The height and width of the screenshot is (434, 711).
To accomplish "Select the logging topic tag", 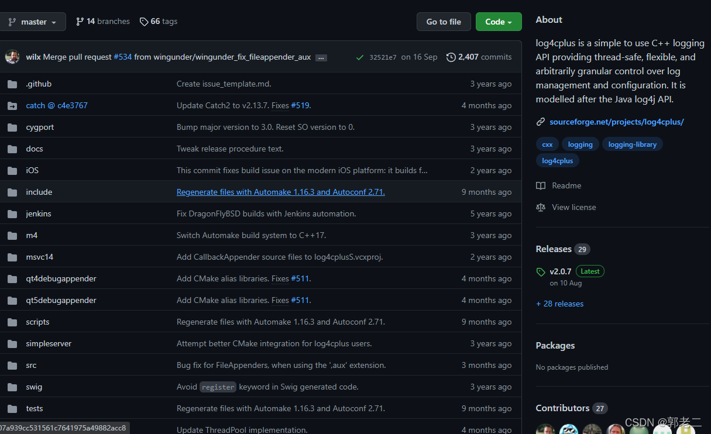I will click(581, 144).
